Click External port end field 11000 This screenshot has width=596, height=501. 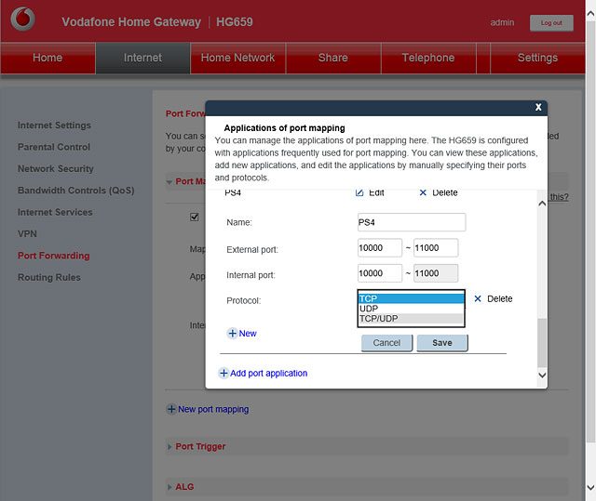pyautogui.click(x=436, y=247)
